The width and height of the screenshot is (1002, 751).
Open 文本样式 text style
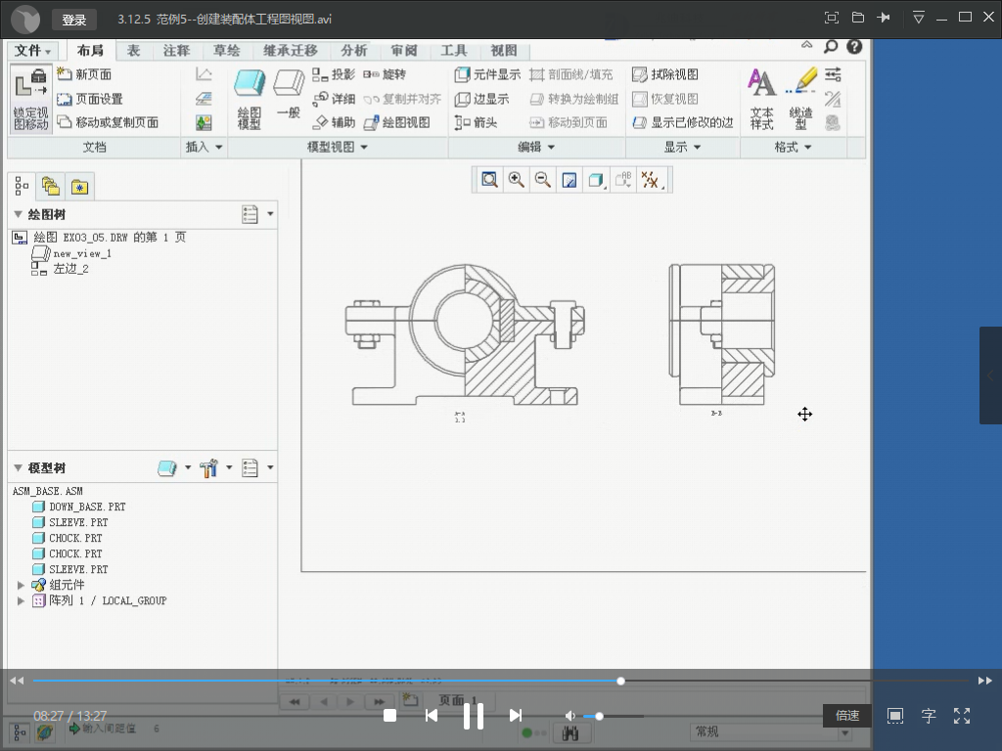pyautogui.click(x=761, y=99)
